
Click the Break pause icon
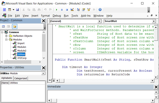(62, 10)
